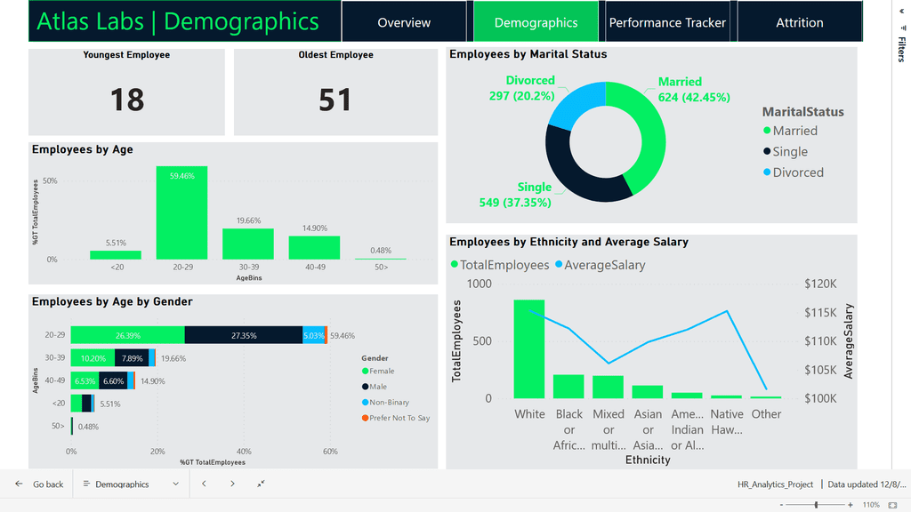Open the Filters pane label
This screenshot has width=911, height=512.
[902, 49]
